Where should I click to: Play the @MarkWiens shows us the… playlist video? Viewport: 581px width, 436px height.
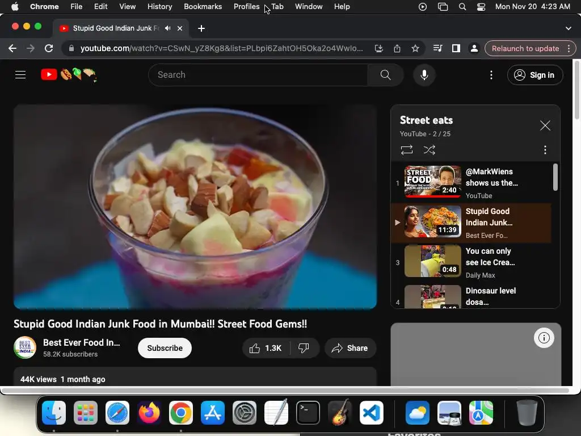click(x=471, y=183)
